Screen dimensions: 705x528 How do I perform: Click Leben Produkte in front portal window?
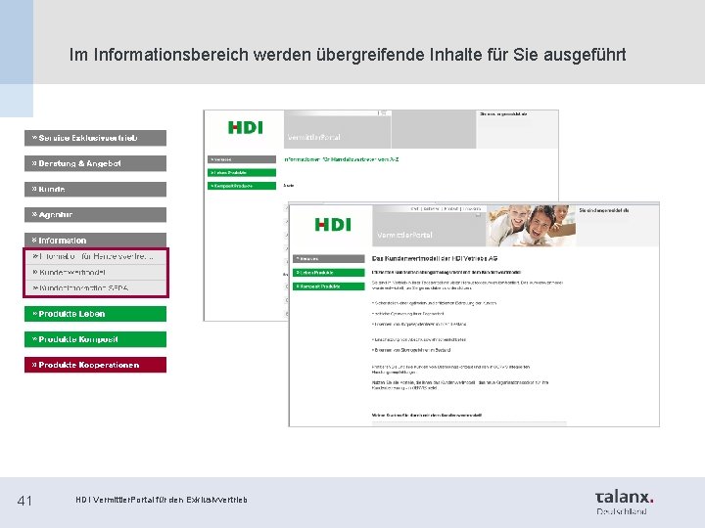pyautogui.click(x=329, y=273)
